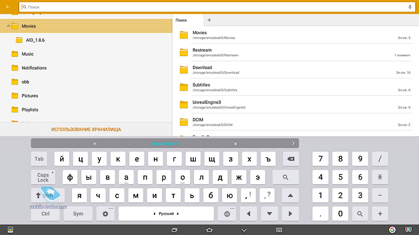This screenshot has height=235, width=419.
Task: Tap the numpad 5 key
Action: pyautogui.click(x=340, y=177)
